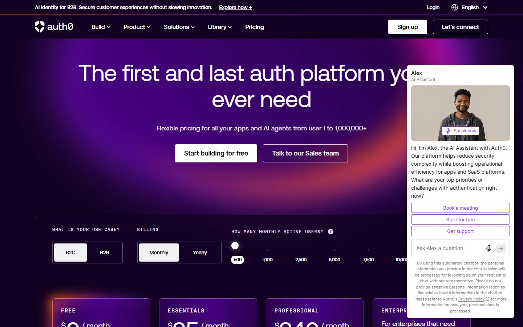Image resolution: width=523 pixels, height=327 pixels.
Task: Click Talk to our Sales team
Action: click(305, 153)
